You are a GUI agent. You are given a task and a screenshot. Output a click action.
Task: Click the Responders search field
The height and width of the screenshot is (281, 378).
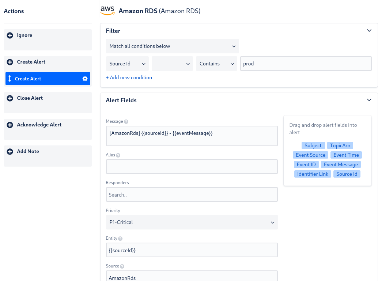(192, 194)
